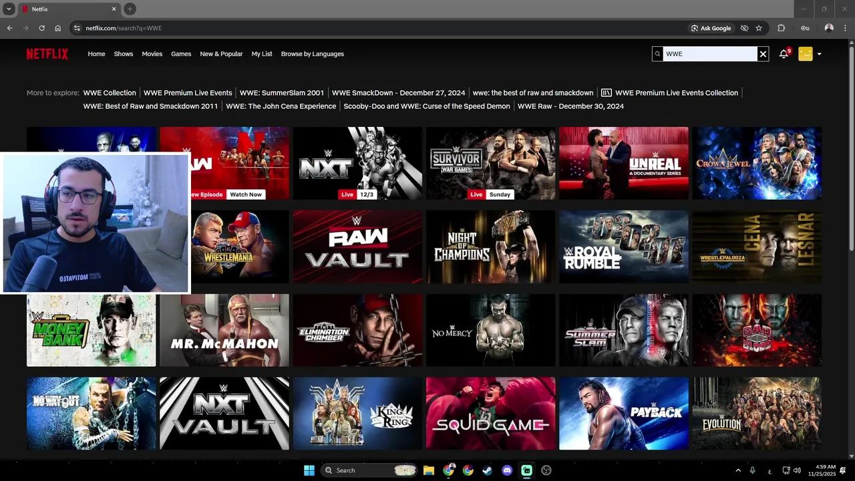Show hidden system tray icons
855x481 pixels.
738,470
